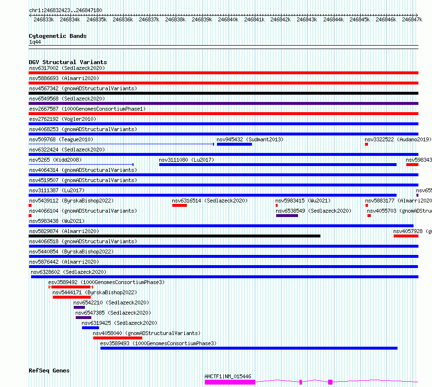Image resolution: width=432 pixels, height=387 pixels.
Task: Select the nsv5886693 (Almarri2020) variant label
Action: coord(64,78)
